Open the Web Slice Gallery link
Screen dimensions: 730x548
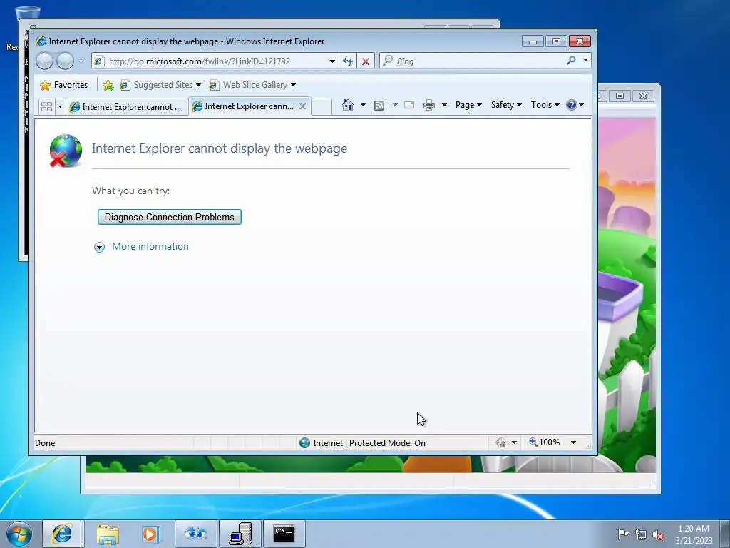252,85
